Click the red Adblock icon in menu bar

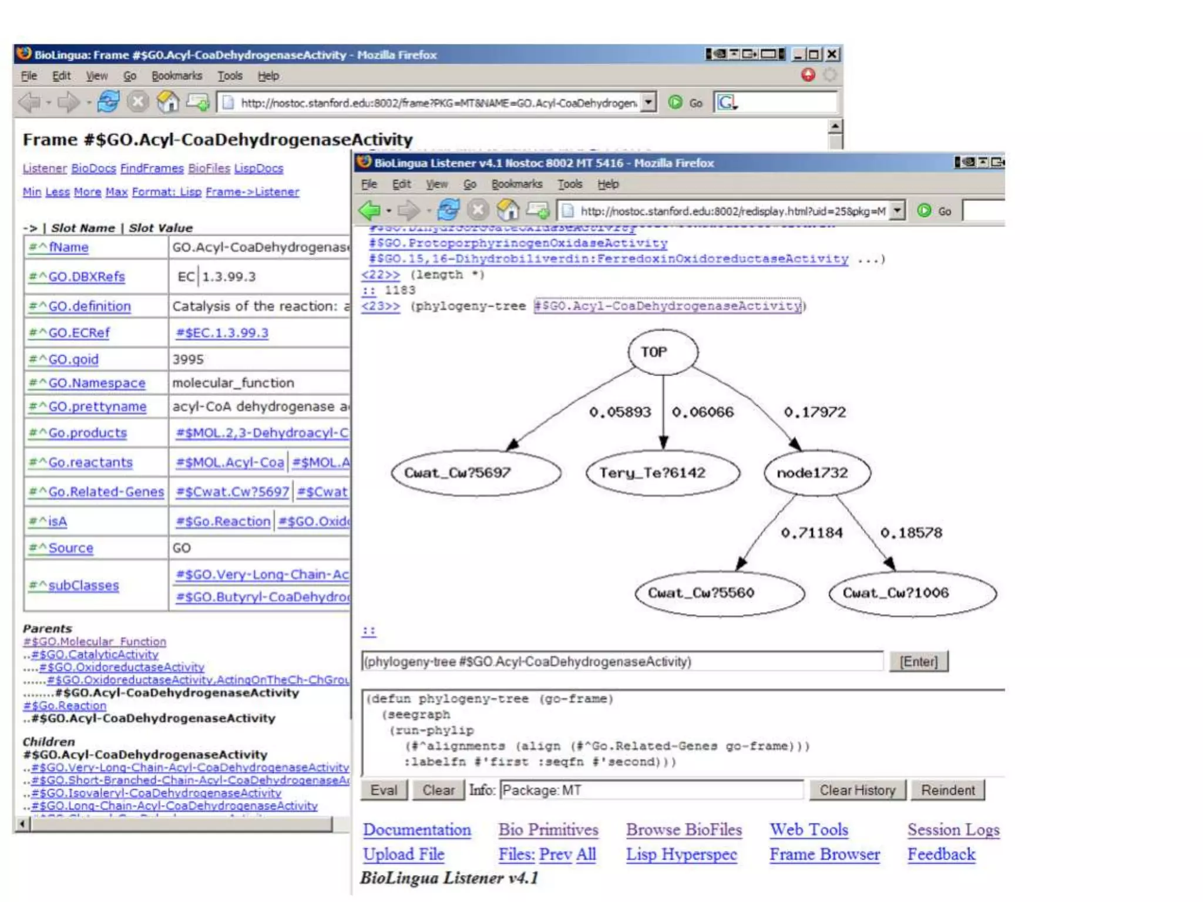(x=808, y=75)
